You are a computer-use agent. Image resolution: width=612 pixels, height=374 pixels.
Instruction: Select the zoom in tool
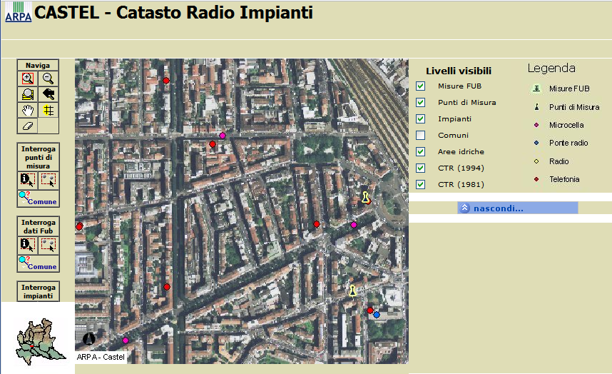[28, 79]
